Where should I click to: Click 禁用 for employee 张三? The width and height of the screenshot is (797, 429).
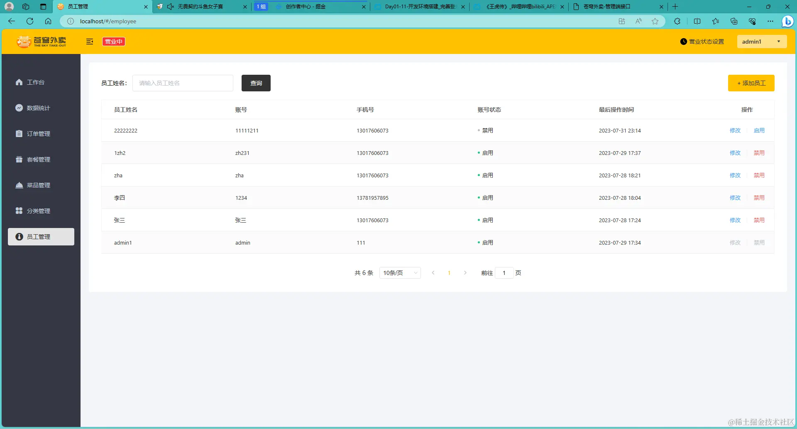(759, 220)
